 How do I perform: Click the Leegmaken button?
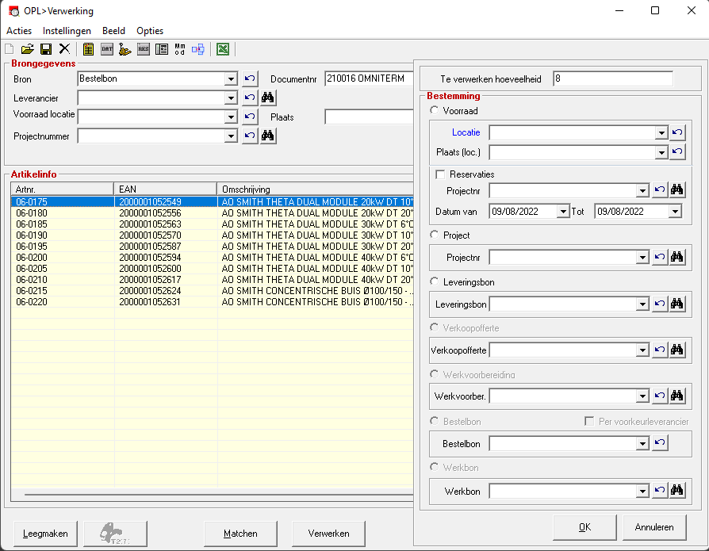tap(45, 534)
